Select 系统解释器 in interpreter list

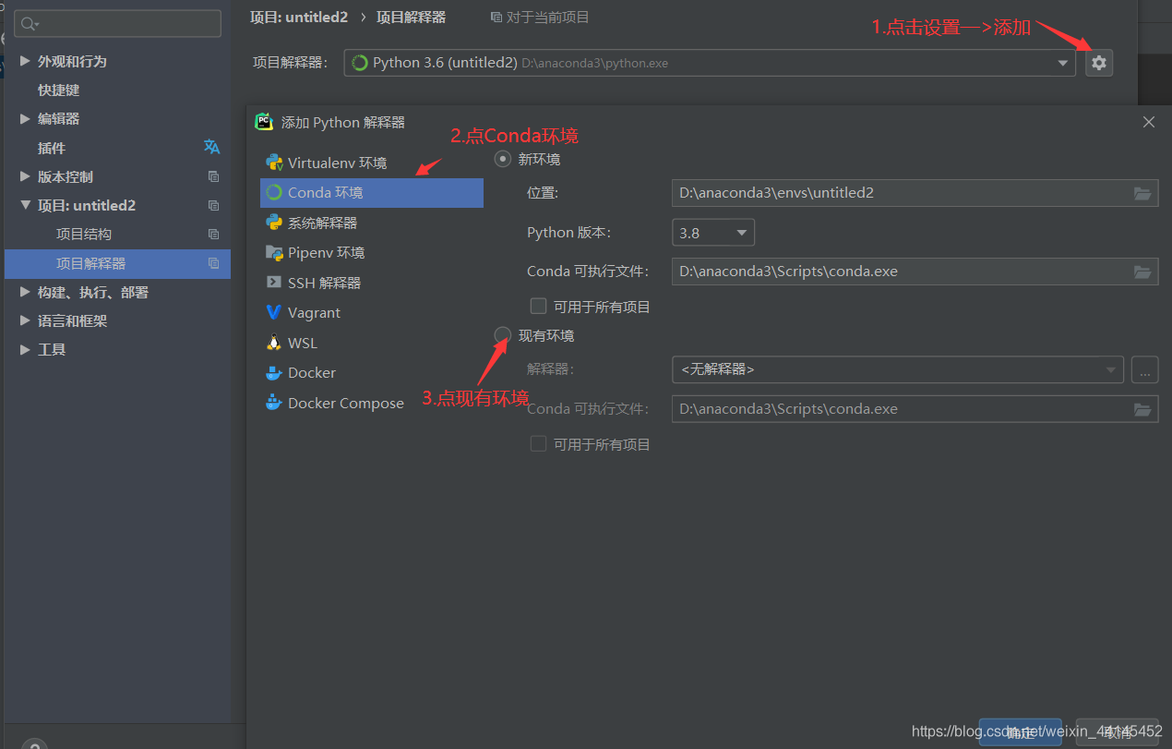pyautogui.click(x=372, y=223)
